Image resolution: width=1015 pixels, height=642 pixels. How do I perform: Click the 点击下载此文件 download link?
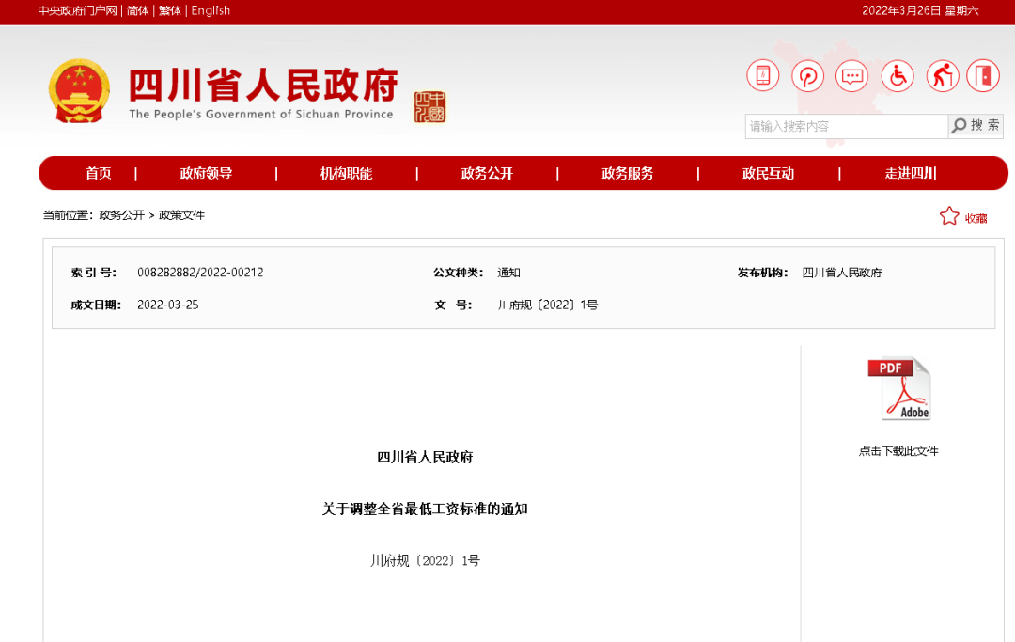pos(898,451)
